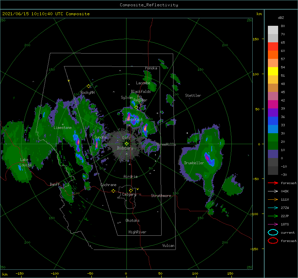This screenshot has height=278, width=298.
Task: Click the Lacombe city label
Action: pyautogui.click(x=143, y=83)
